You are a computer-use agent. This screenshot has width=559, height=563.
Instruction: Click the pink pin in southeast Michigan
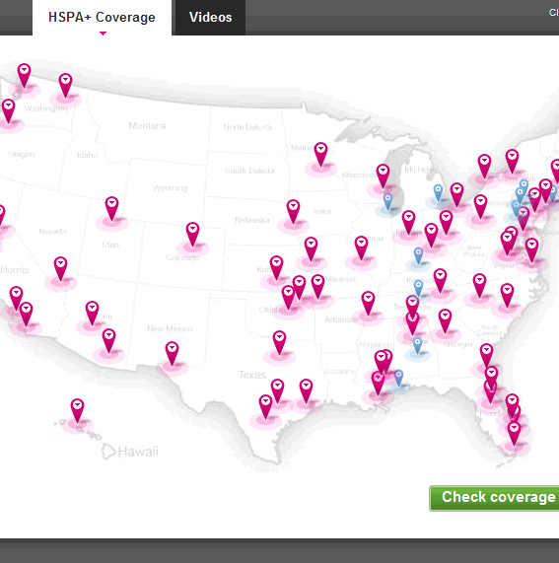coord(456,195)
